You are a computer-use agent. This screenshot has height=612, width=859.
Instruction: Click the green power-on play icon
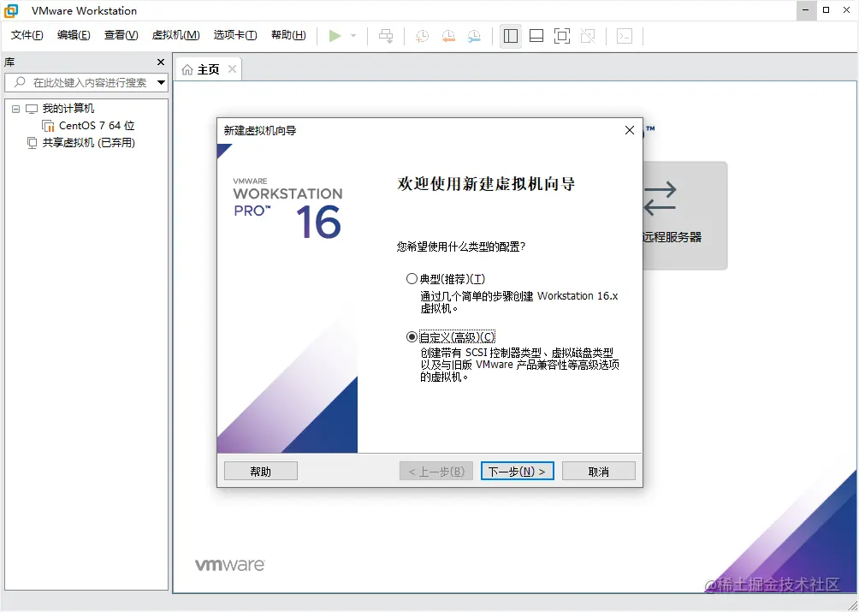tap(335, 36)
